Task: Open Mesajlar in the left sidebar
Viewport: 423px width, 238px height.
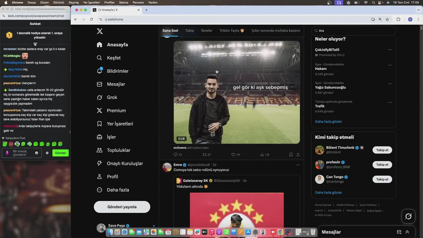Action: [x=111, y=84]
